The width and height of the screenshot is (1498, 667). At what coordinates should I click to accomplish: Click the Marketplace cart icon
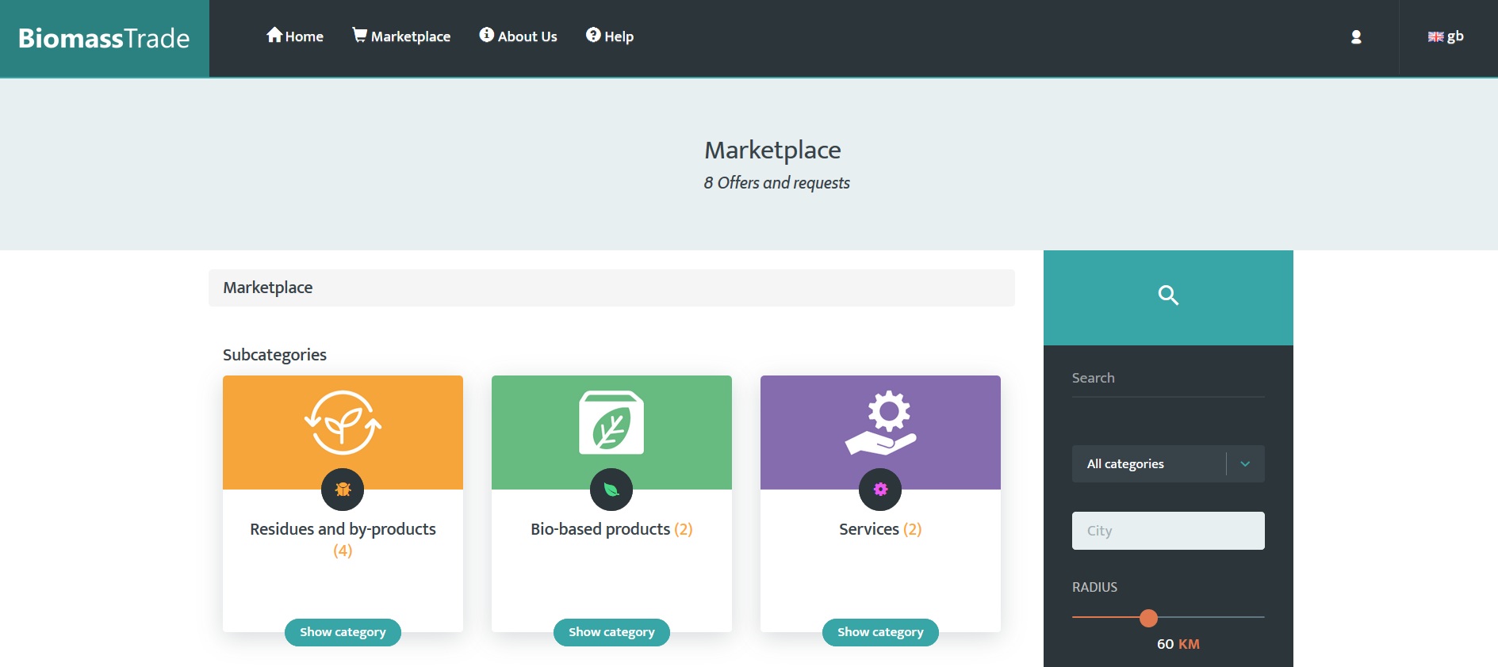coord(360,35)
